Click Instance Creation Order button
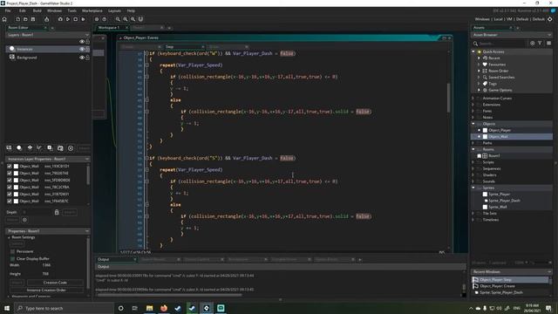The width and height of the screenshot is (558, 314). 46,290
